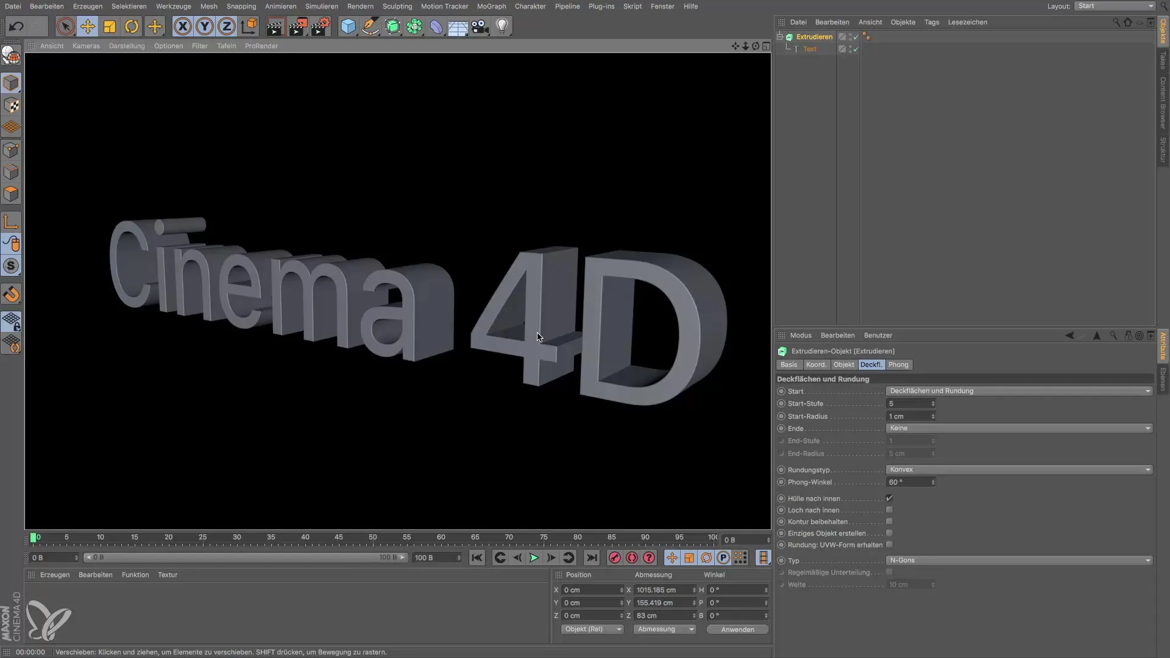Open the deformer icon
The image size is (1170, 658).
[436, 26]
